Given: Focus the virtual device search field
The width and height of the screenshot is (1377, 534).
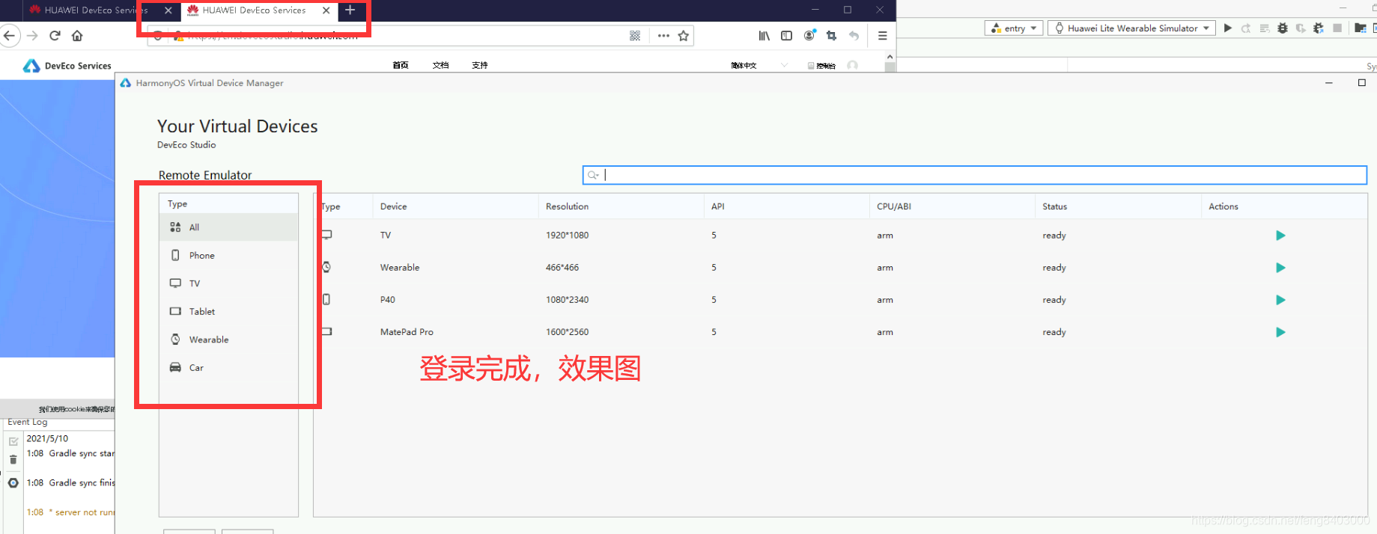Looking at the screenshot, I should point(974,175).
